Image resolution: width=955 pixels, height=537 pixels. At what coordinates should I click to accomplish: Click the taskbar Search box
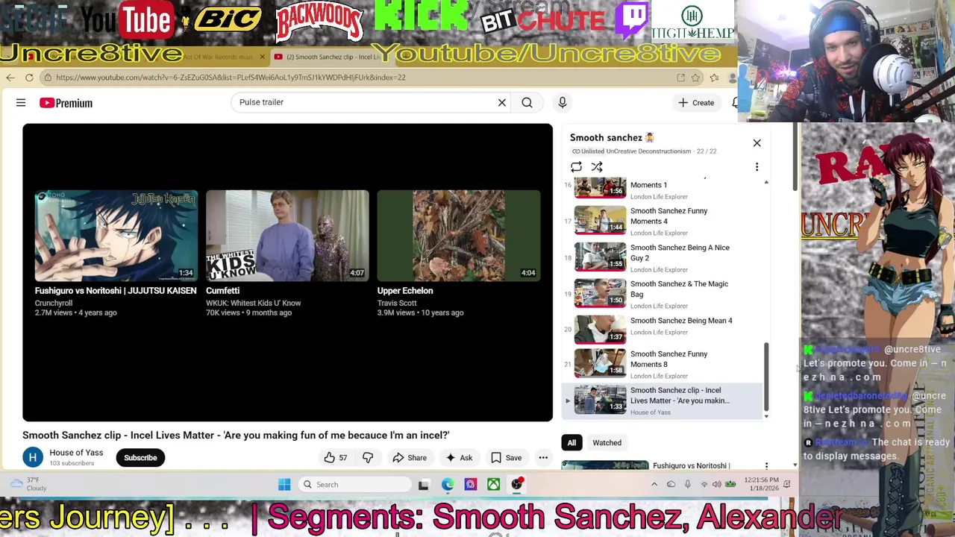coord(355,485)
